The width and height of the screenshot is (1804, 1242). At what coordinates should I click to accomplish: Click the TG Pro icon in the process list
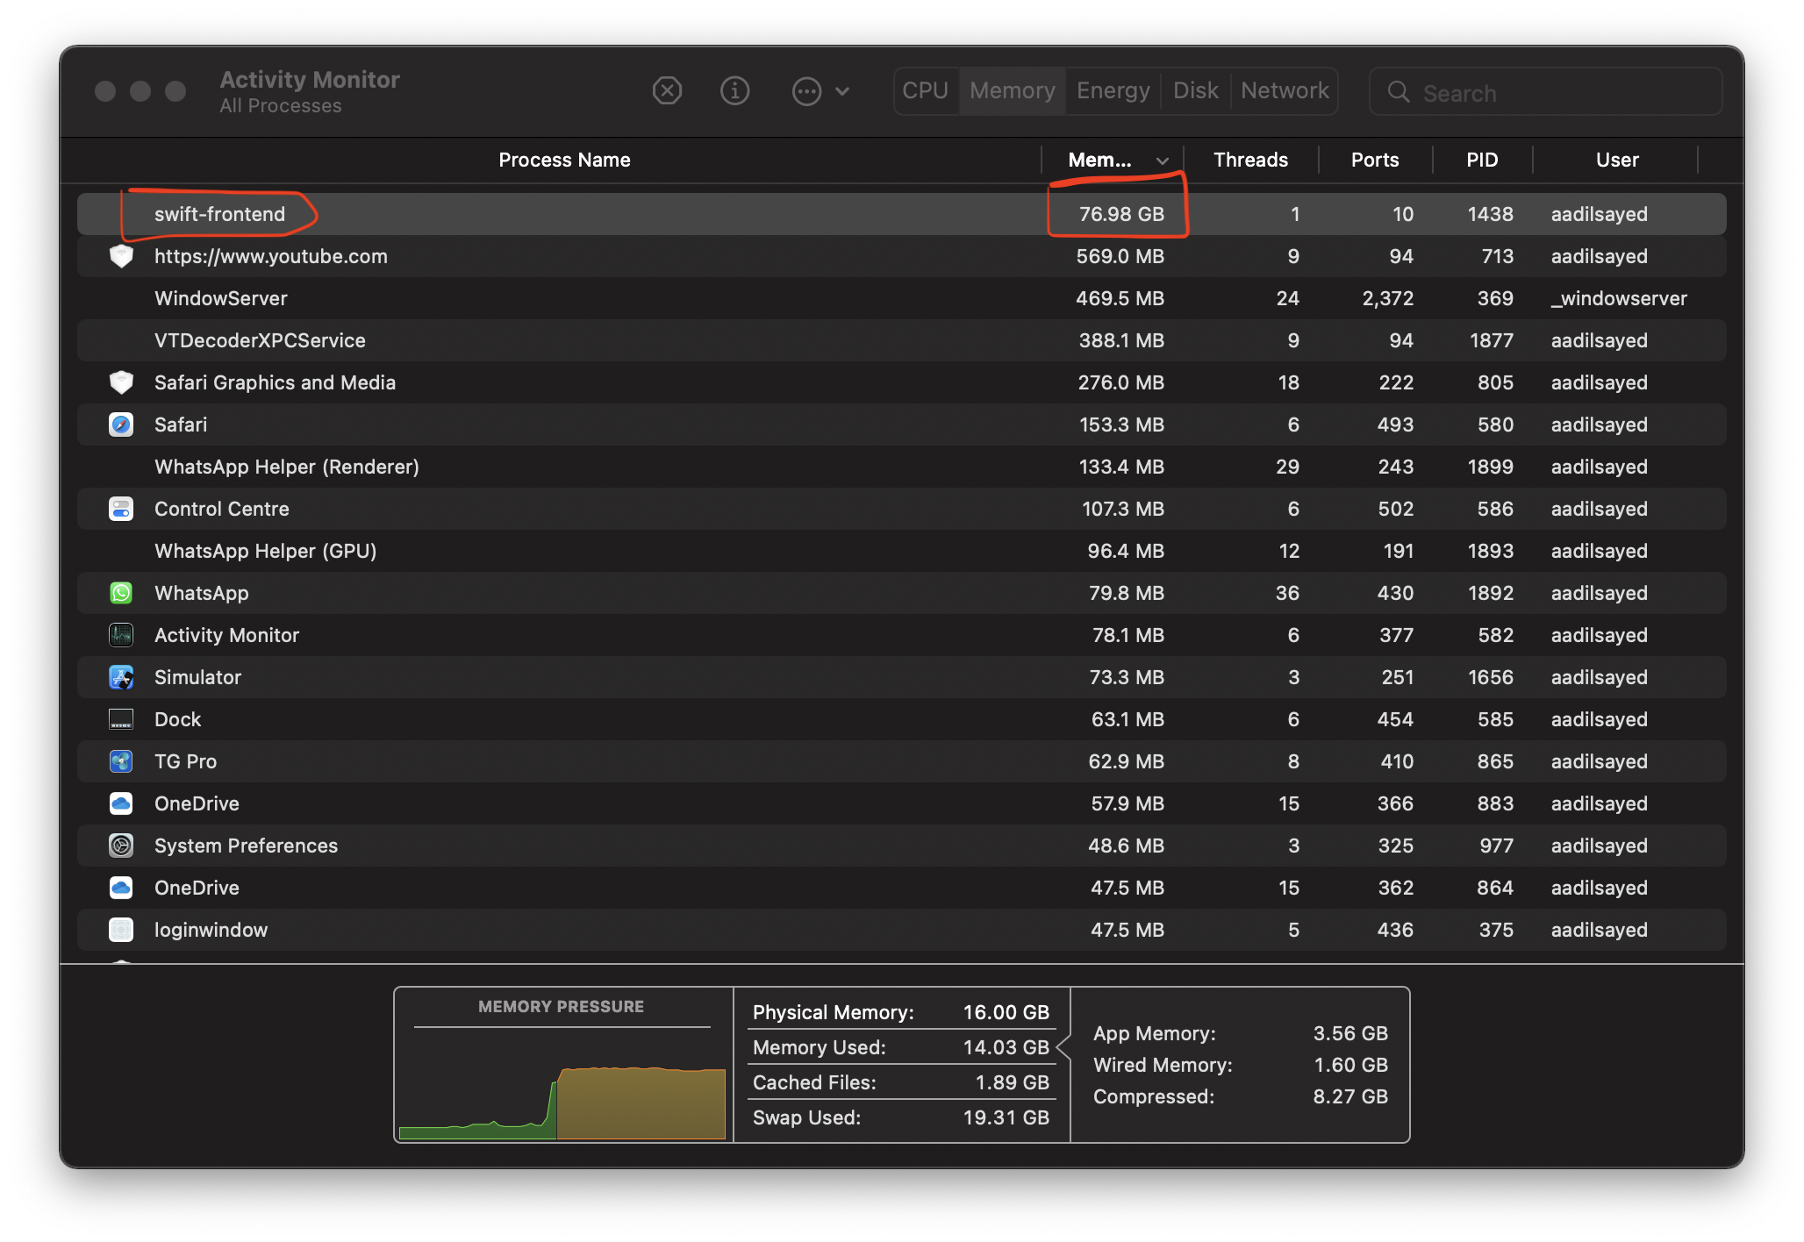pos(121,761)
